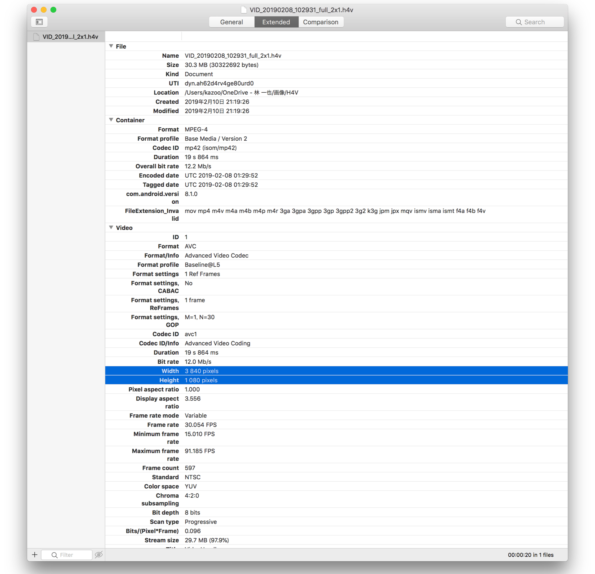The height and width of the screenshot is (574, 595).
Task: Collapse the File section
Action: (x=111, y=46)
